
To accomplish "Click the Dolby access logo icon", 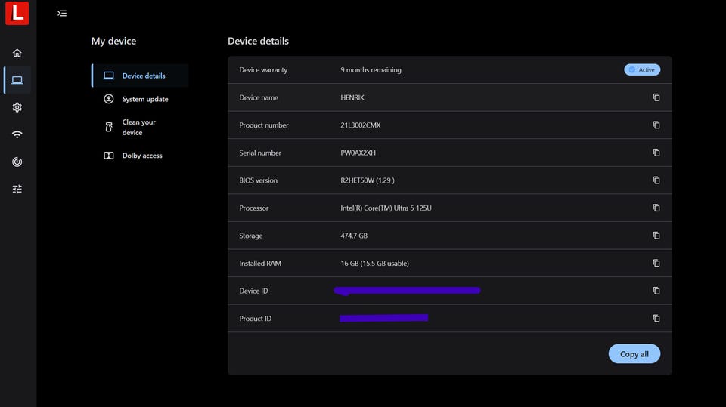I will point(109,156).
